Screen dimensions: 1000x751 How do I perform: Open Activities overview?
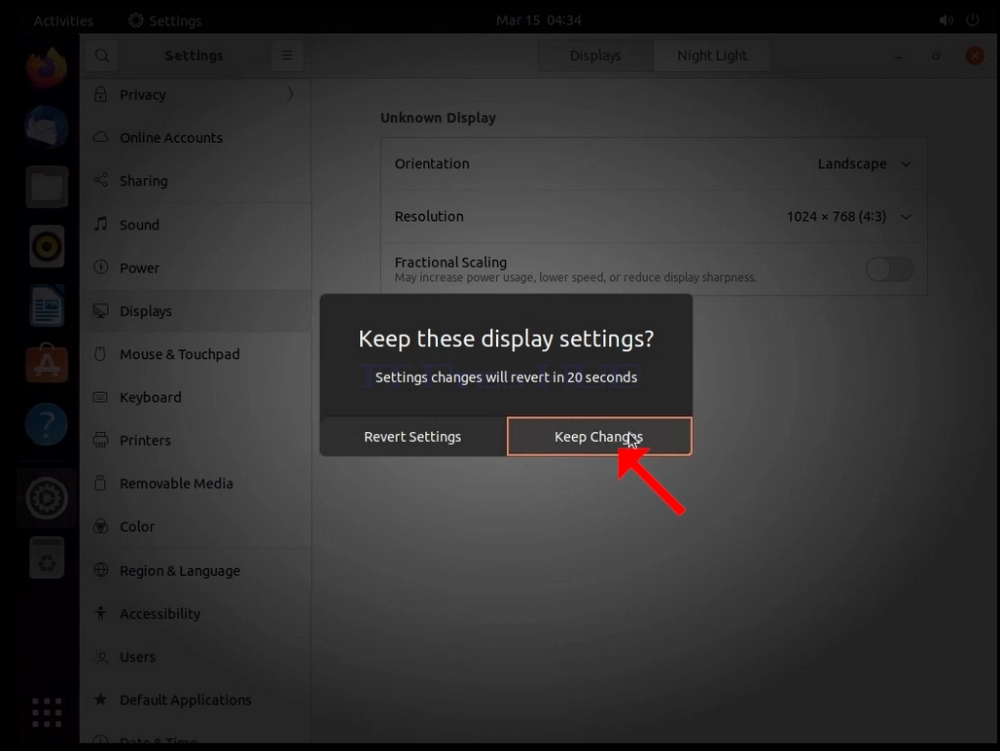pos(63,20)
